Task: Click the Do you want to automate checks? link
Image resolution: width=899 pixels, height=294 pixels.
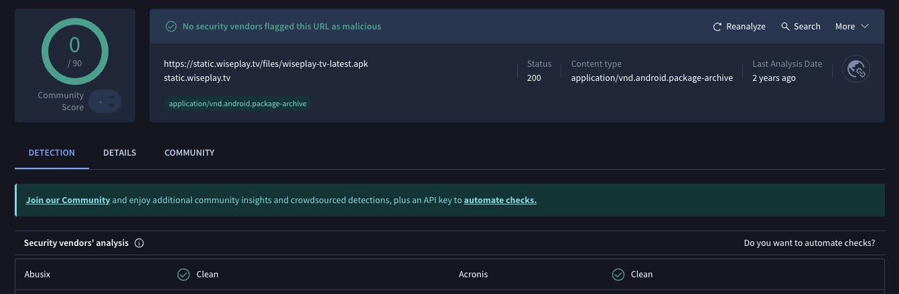Action: [809, 243]
